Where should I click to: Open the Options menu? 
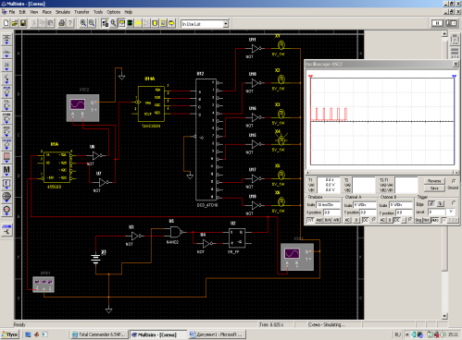[x=114, y=12]
